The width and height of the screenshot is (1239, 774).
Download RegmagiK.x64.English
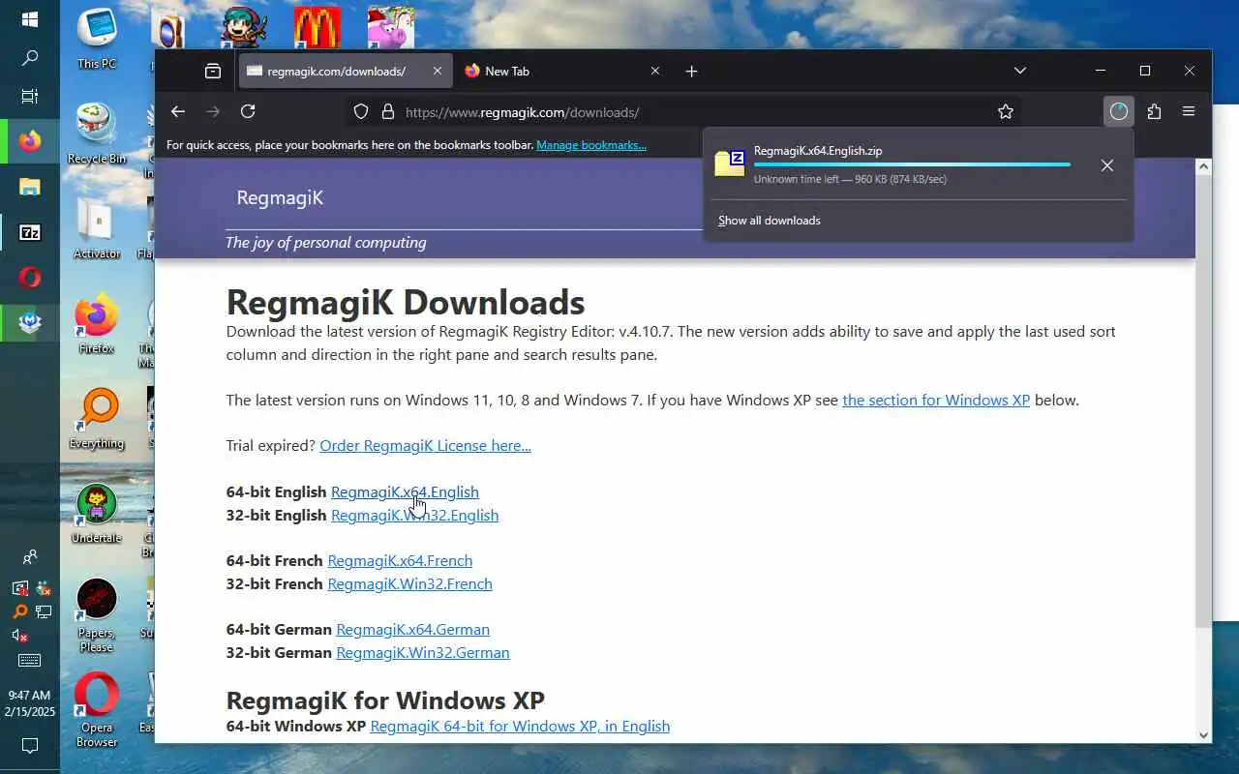pyautogui.click(x=405, y=491)
